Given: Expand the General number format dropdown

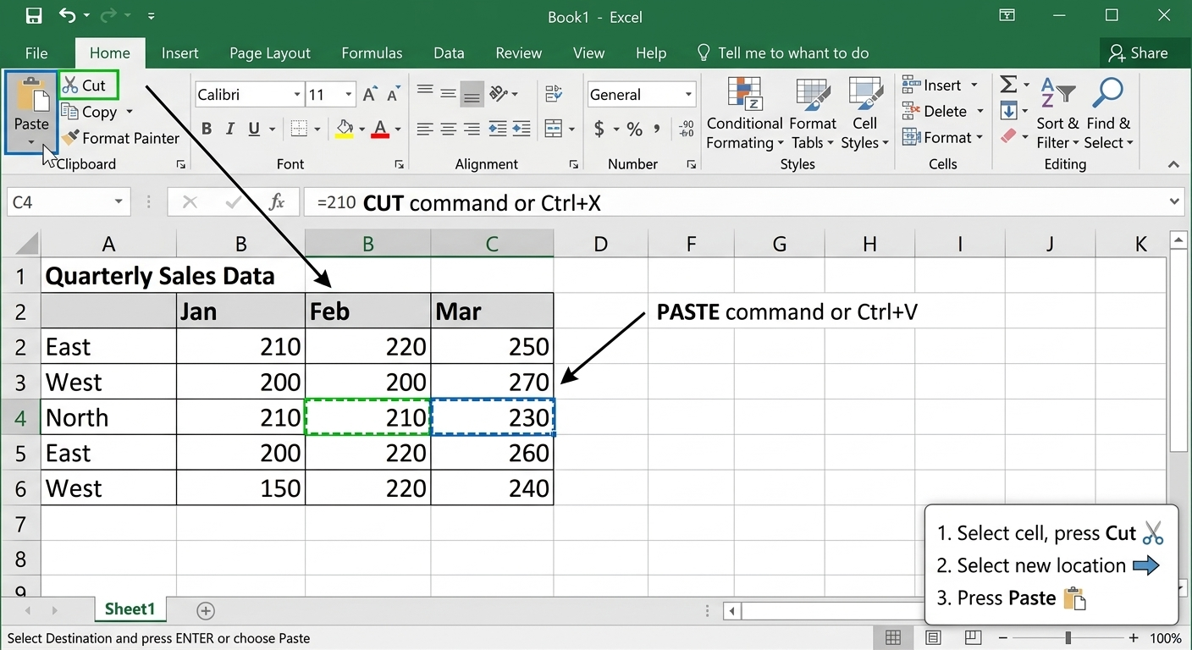Looking at the screenshot, I should pos(688,95).
